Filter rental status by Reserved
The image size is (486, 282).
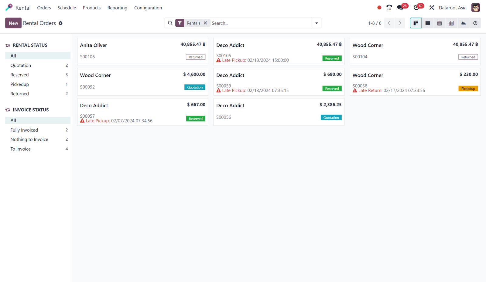click(x=38, y=75)
